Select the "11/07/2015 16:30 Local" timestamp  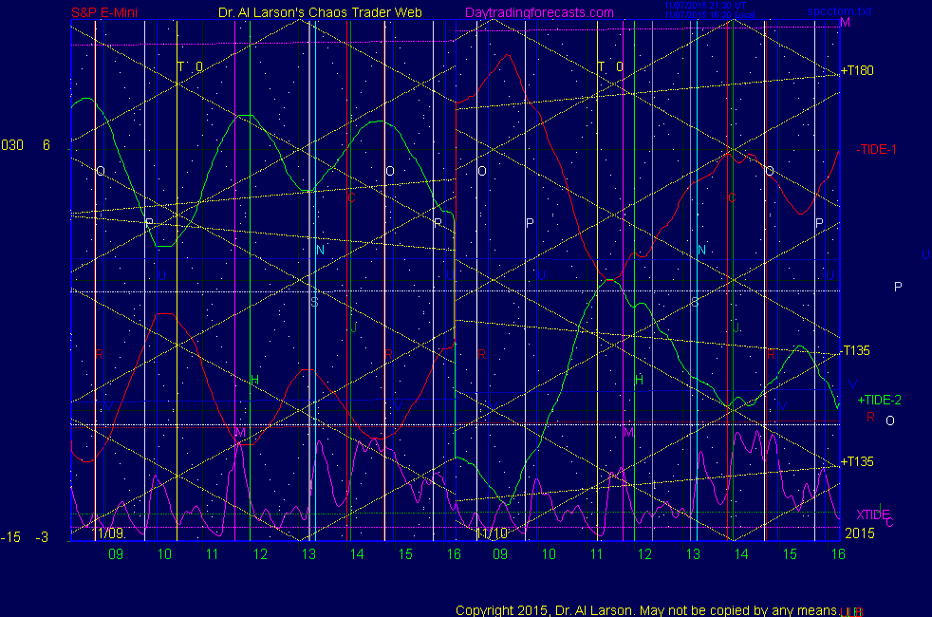(709, 15)
